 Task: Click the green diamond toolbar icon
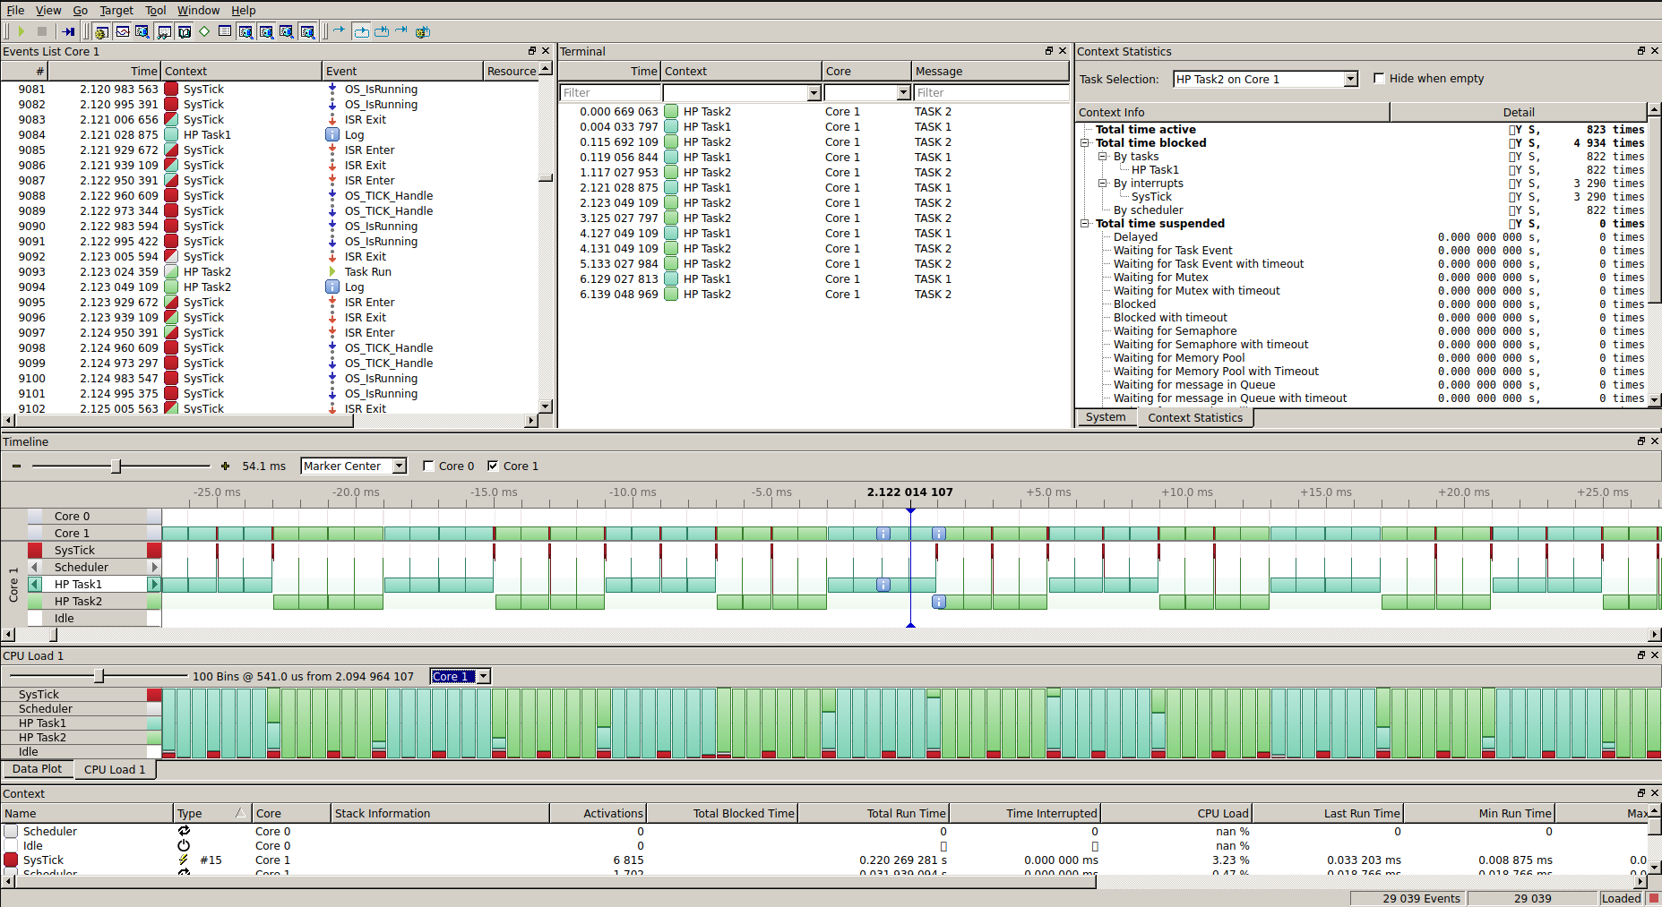(204, 31)
